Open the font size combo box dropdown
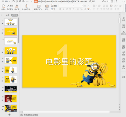The image size is (126, 117). coord(83,6)
